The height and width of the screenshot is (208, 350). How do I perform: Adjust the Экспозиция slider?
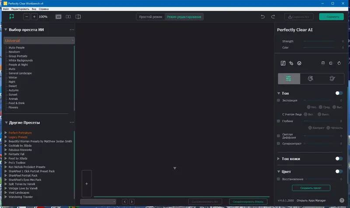click(x=318, y=101)
